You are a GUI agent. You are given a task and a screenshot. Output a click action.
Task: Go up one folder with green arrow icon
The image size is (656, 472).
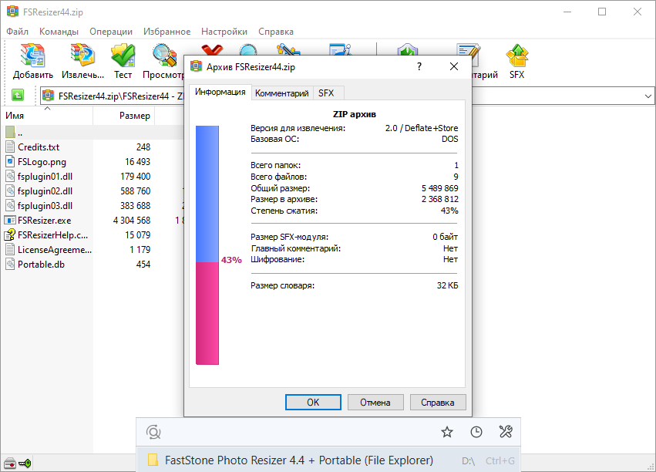coord(17,96)
